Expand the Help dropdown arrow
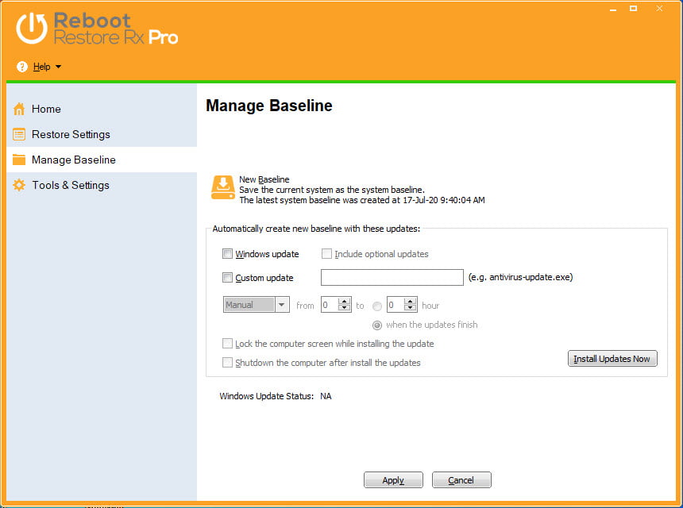The height and width of the screenshot is (508, 683). [58, 67]
